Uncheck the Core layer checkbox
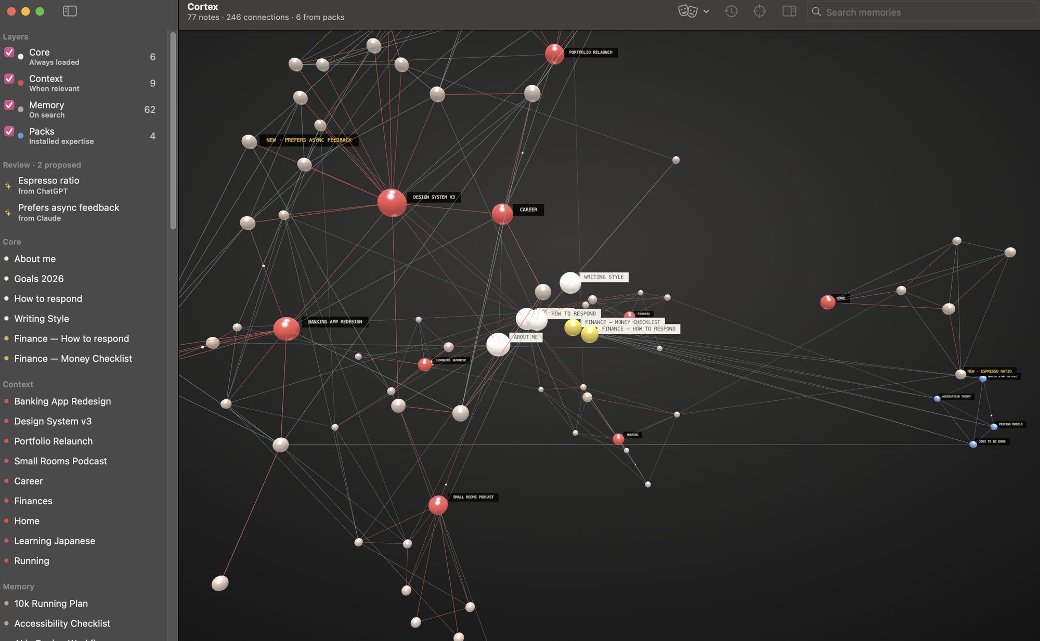 (9, 52)
